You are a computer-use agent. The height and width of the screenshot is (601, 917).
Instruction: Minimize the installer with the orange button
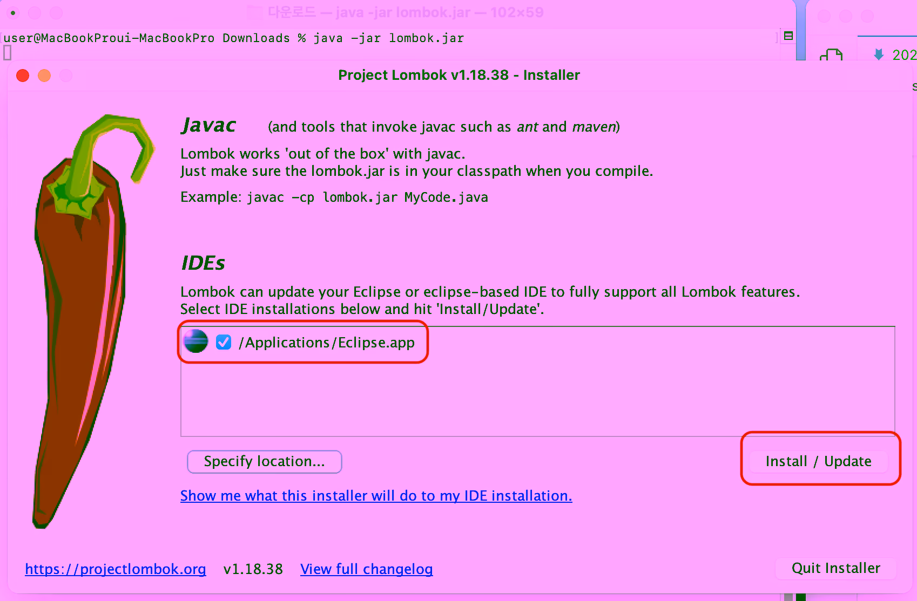[44, 76]
